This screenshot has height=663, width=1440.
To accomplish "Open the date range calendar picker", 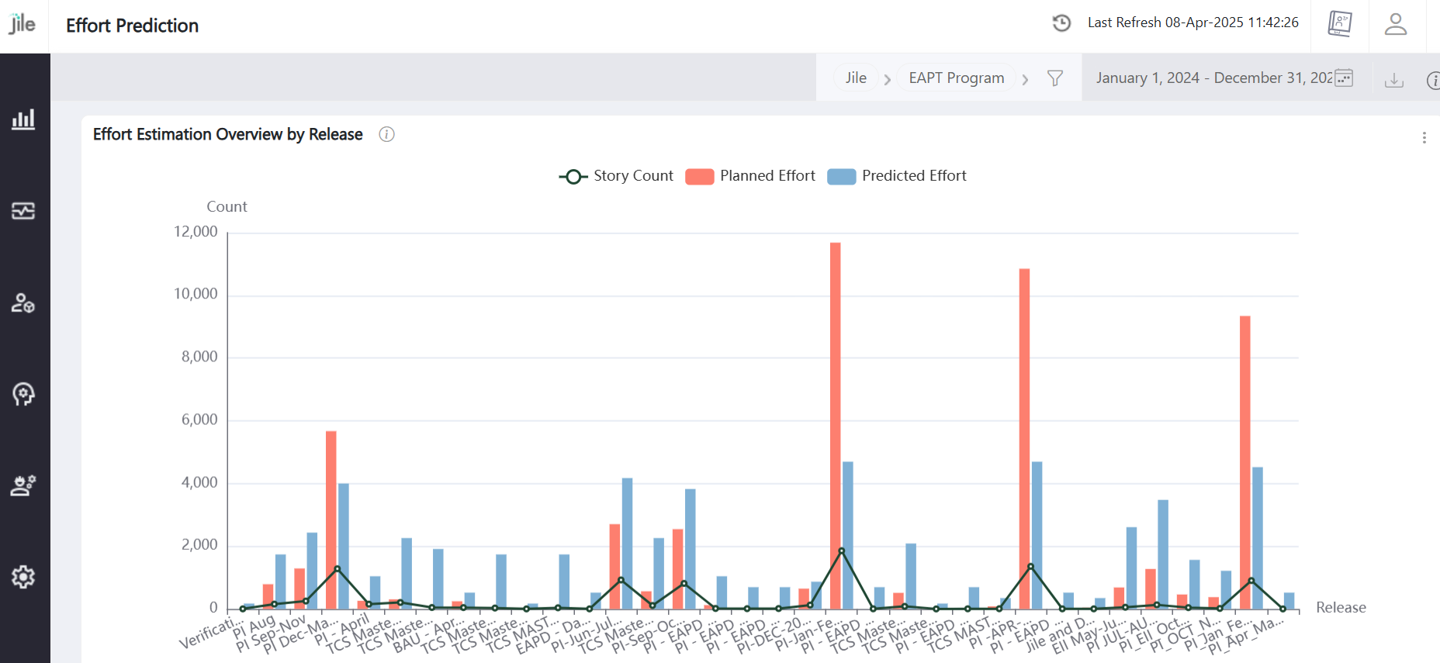I will click(1344, 78).
